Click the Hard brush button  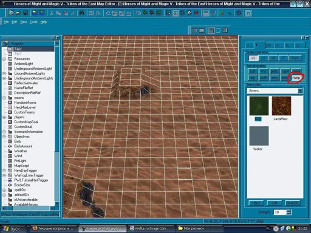point(256,203)
